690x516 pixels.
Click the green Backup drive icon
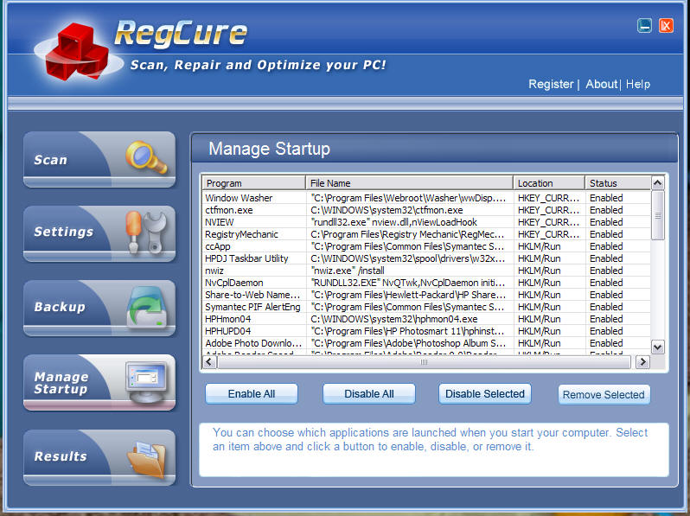tap(144, 307)
